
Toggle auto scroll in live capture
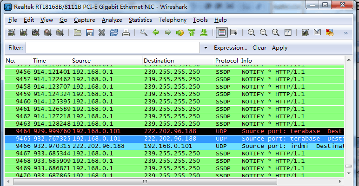click(x=233, y=33)
